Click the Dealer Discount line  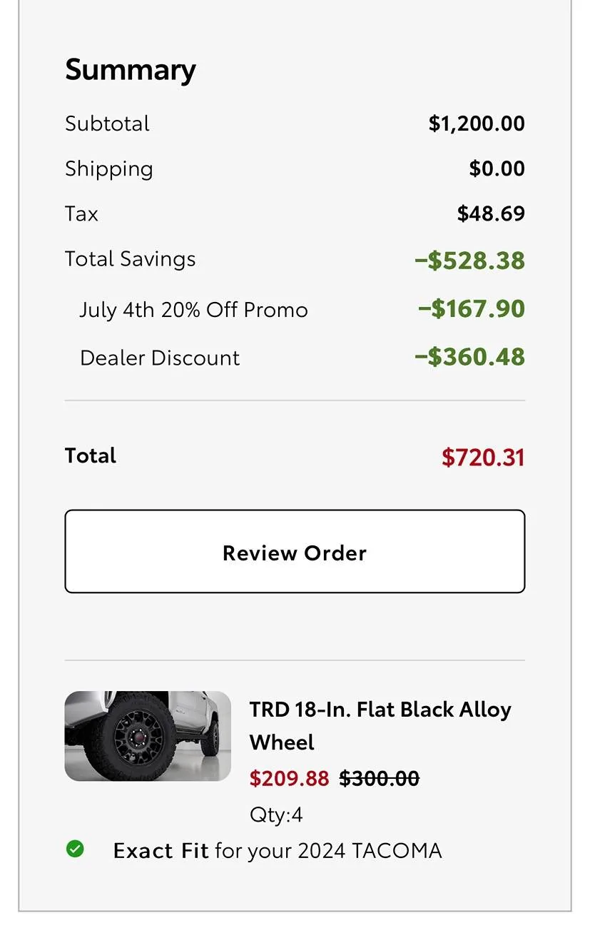point(160,358)
